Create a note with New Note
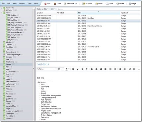Viewport: 142px width, 122px height. coord(69,4)
